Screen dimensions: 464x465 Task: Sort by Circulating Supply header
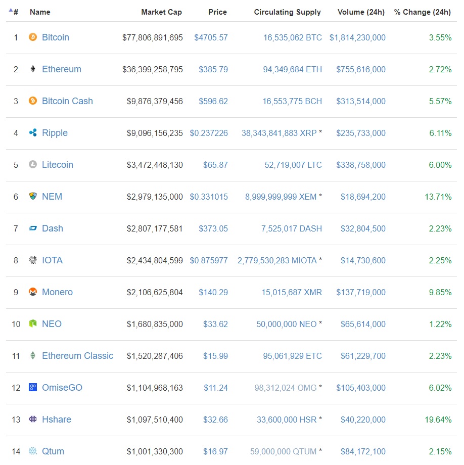(x=287, y=12)
